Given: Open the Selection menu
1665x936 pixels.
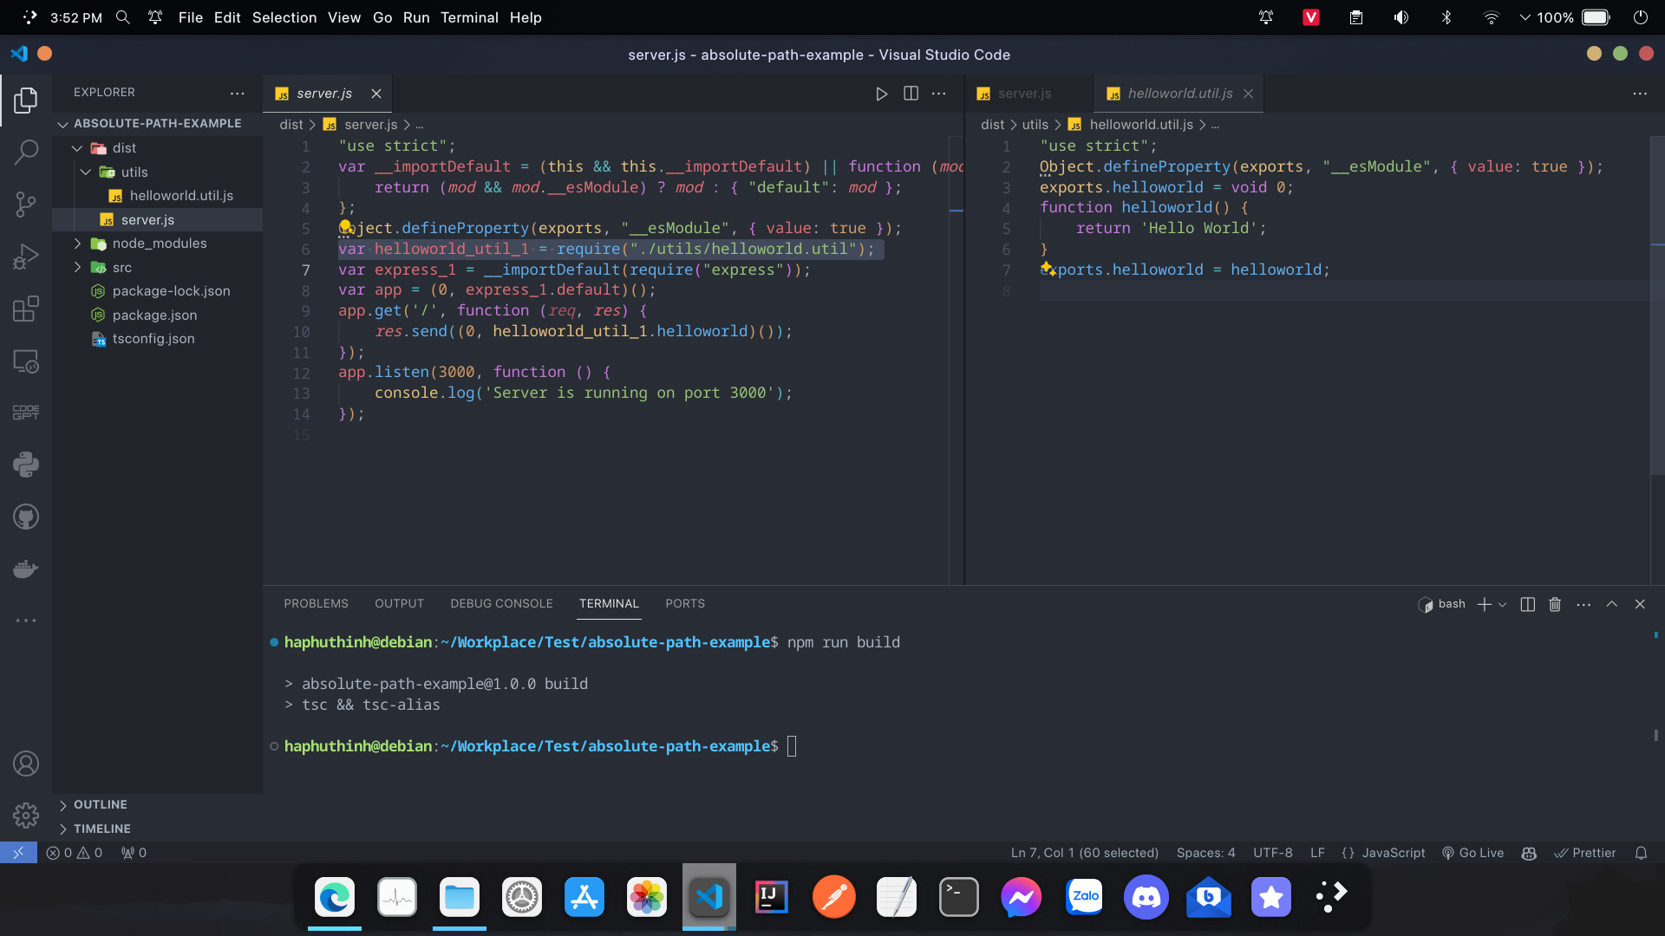Looking at the screenshot, I should point(284,17).
